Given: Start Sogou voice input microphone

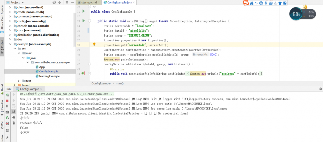Looking at the screenshot, I should [x=266, y=3].
